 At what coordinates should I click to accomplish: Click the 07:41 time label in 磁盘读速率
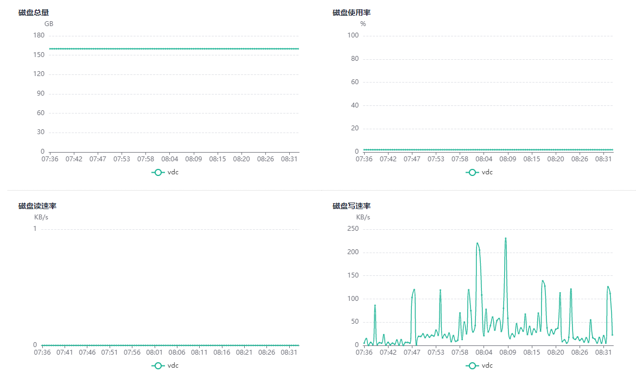[65, 352]
